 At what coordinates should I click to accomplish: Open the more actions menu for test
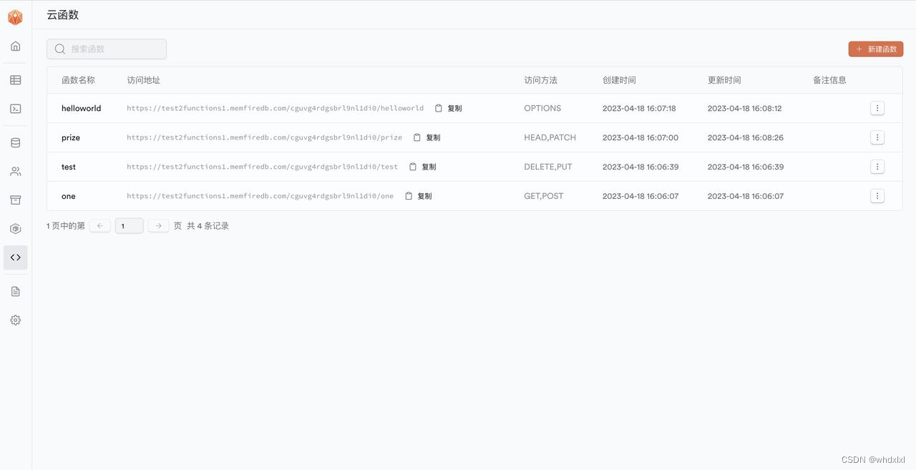pos(877,167)
